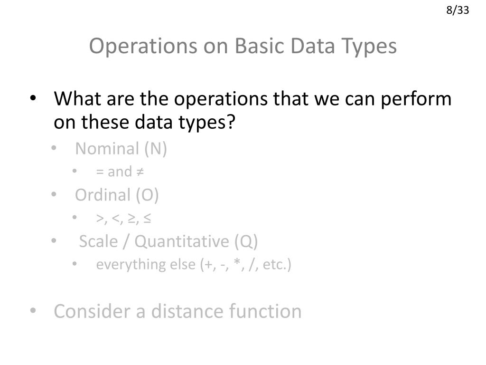Click the word 'Operations' in the title
The height and width of the screenshot is (365, 486).
(143, 46)
